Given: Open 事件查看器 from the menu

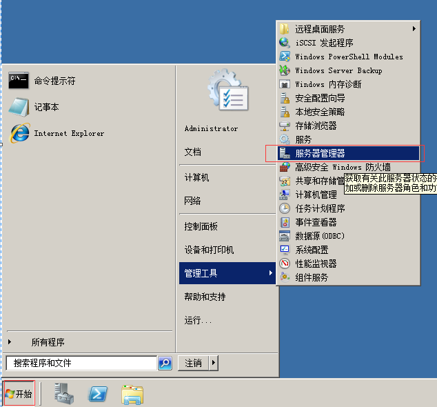Looking at the screenshot, I should (x=316, y=222).
